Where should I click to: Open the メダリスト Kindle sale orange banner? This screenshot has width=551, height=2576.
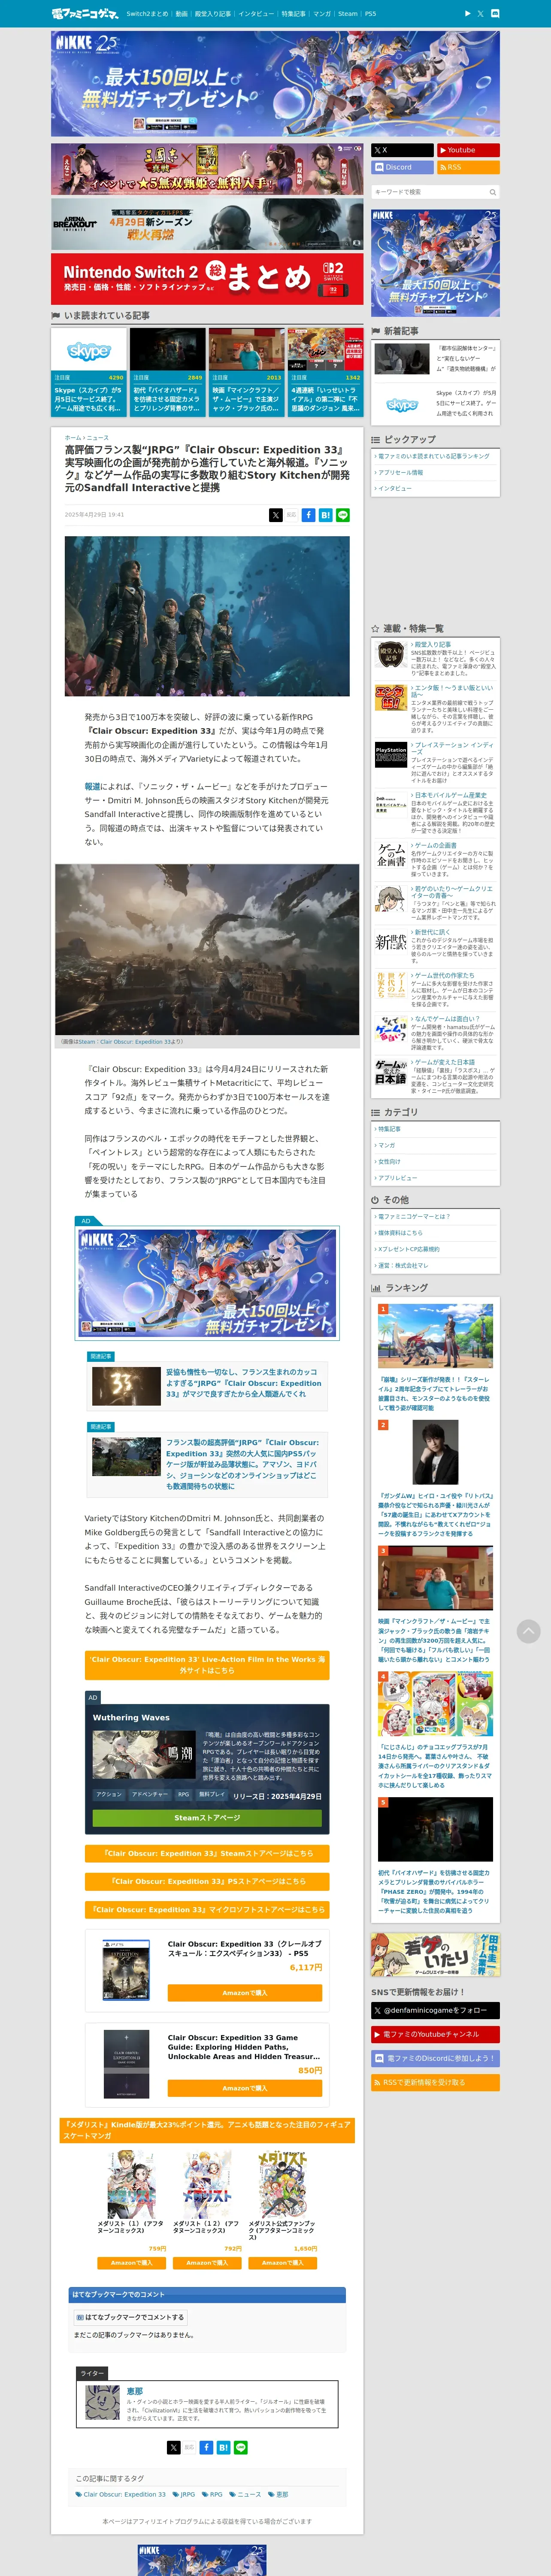207,2129
